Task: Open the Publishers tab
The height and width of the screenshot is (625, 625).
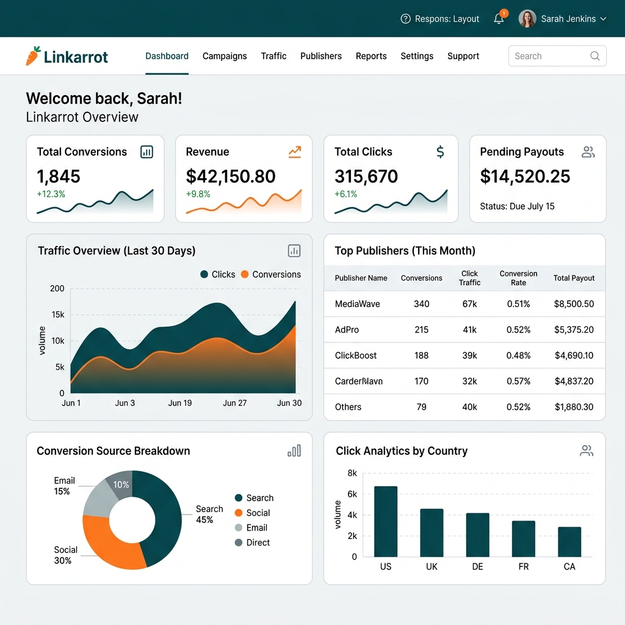Action: tap(321, 56)
